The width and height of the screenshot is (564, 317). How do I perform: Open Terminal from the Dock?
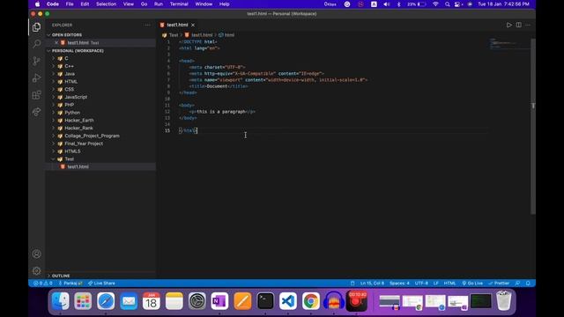coord(265,301)
